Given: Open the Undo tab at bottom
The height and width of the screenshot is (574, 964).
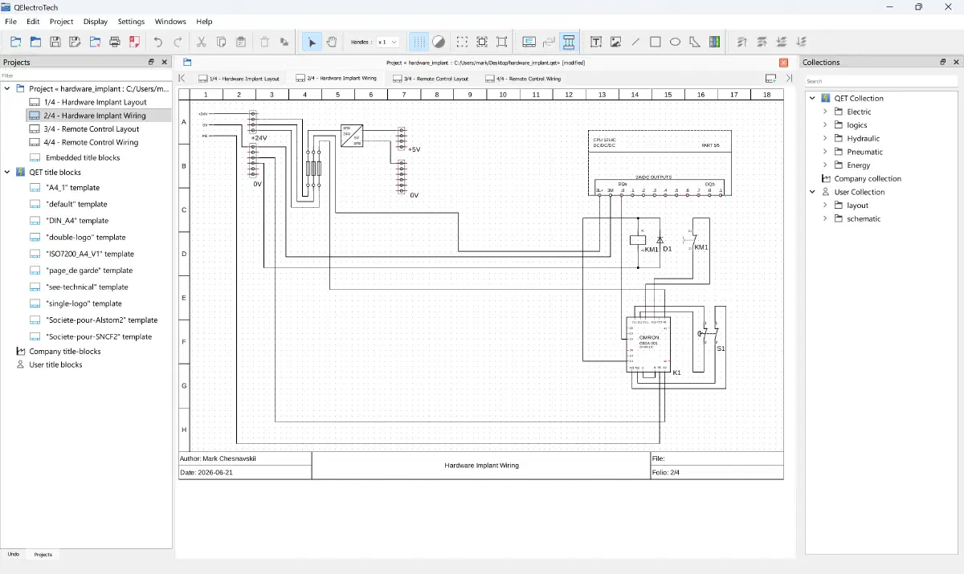Looking at the screenshot, I should pos(14,554).
